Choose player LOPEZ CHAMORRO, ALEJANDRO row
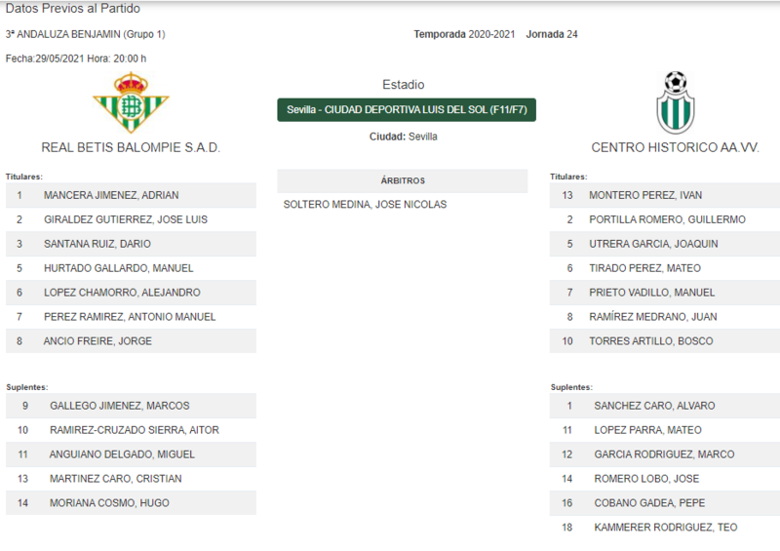The height and width of the screenshot is (551, 780). [131, 293]
